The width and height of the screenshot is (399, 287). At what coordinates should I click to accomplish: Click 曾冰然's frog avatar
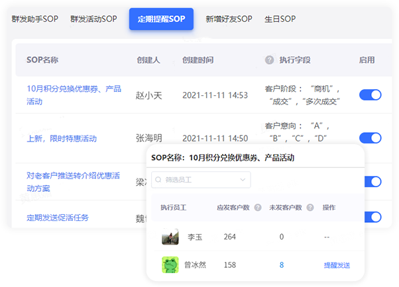[x=170, y=265]
